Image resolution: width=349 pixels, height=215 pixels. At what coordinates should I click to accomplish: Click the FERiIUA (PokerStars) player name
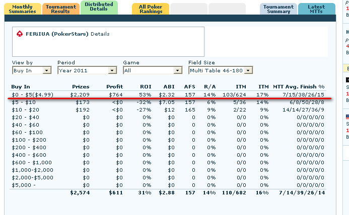(x=57, y=34)
